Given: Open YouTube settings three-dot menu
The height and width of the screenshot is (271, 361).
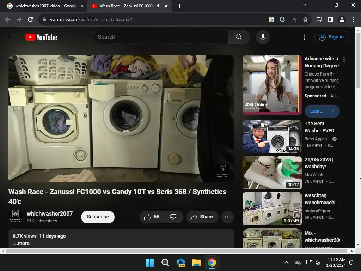Looking at the screenshot, I should 304,37.
